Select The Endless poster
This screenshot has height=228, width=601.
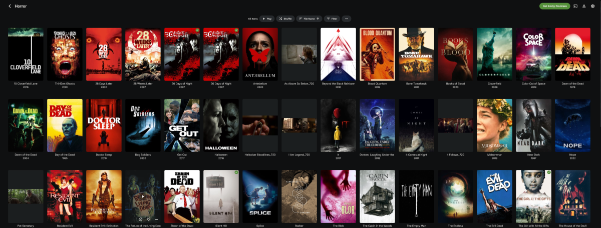455,196
